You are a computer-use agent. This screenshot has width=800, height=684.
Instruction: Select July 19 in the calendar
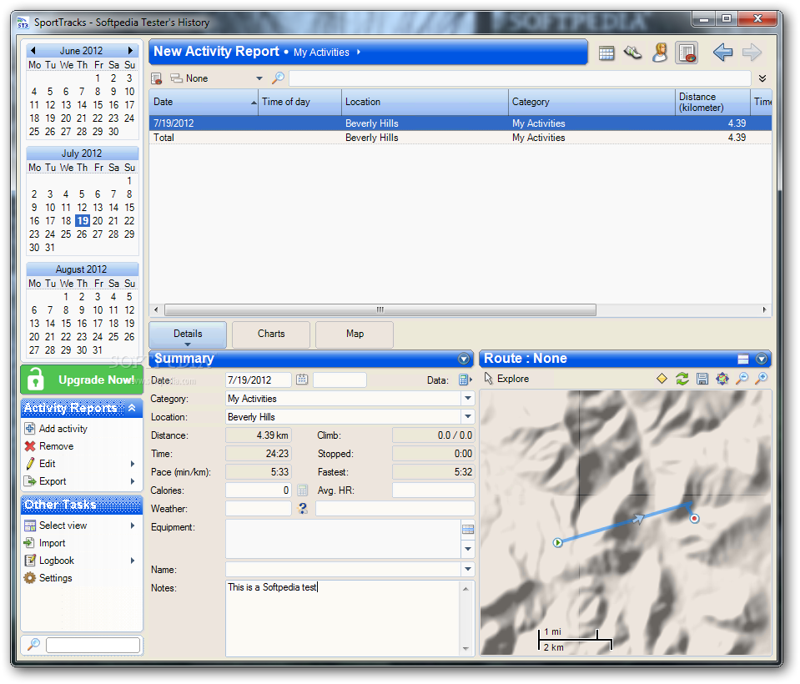tap(82, 221)
